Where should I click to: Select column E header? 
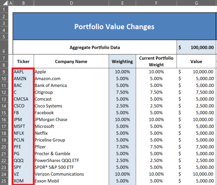click(x=123, y=3)
